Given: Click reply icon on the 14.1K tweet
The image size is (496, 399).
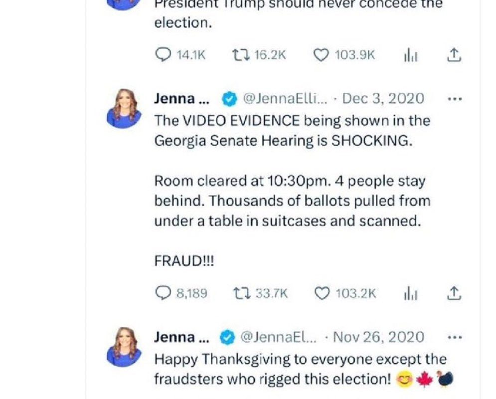Looking at the screenshot, I should point(164,55).
